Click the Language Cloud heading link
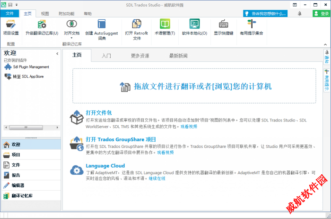Image resolution: width=331 pixels, height=219 pixels. tap(105, 166)
